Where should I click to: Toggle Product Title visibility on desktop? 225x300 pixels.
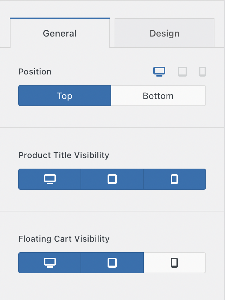50,179
